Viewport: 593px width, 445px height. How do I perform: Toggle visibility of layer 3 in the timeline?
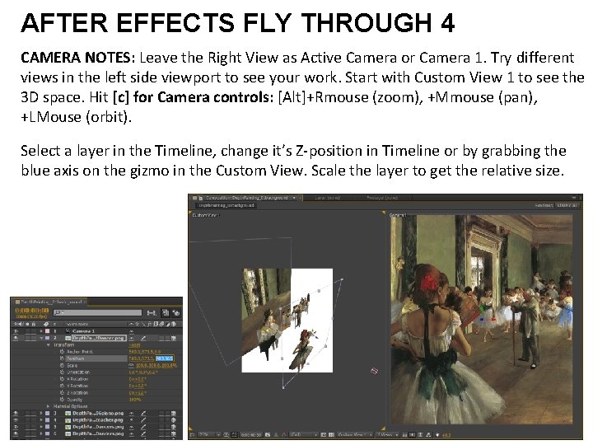(16, 413)
